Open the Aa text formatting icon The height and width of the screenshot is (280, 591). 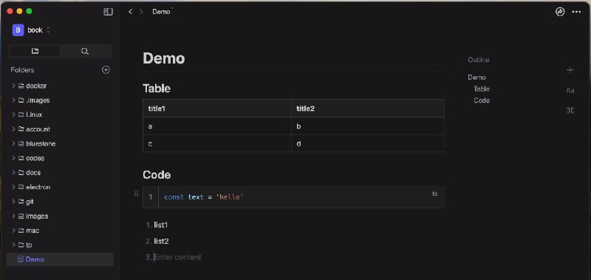point(570,90)
